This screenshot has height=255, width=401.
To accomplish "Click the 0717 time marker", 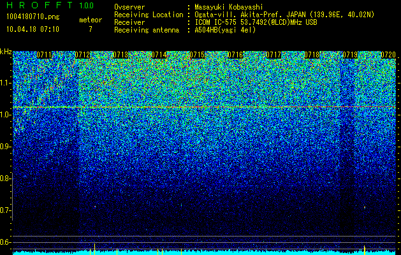I will [x=273, y=55].
